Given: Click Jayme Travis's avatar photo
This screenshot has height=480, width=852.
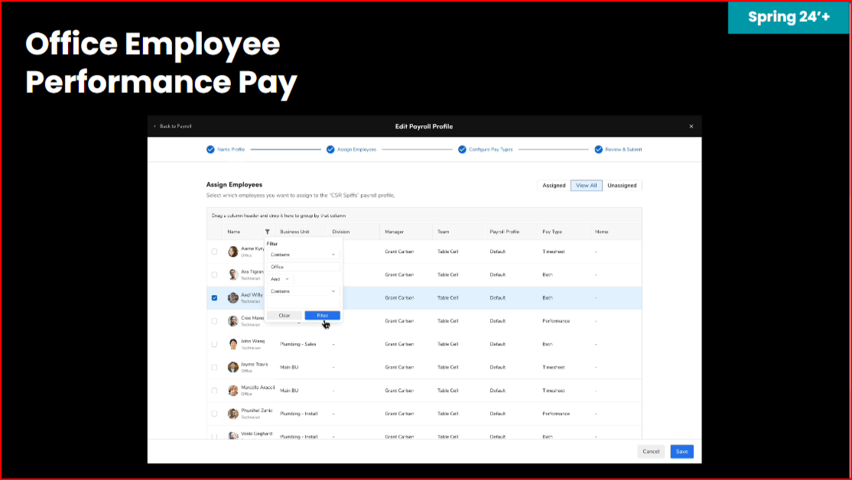Looking at the screenshot, I should click(233, 367).
